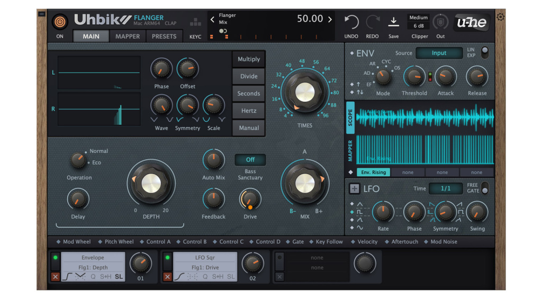542x299 pixels.
Task: Click the Redo arrow icon
Action: (x=372, y=22)
